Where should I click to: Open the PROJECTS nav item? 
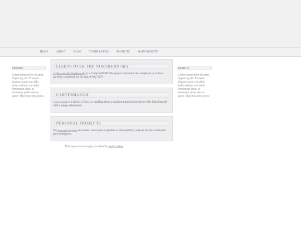123,51
